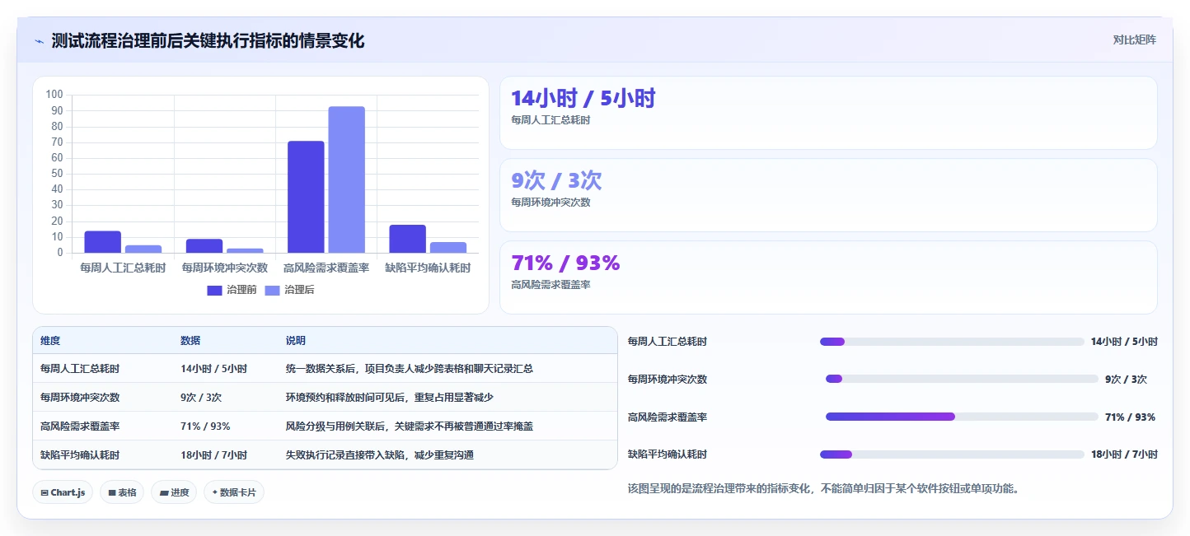Click the 治理前 bar for 缺陷平均确认耗时
The image size is (1190, 536).
click(x=407, y=239)
